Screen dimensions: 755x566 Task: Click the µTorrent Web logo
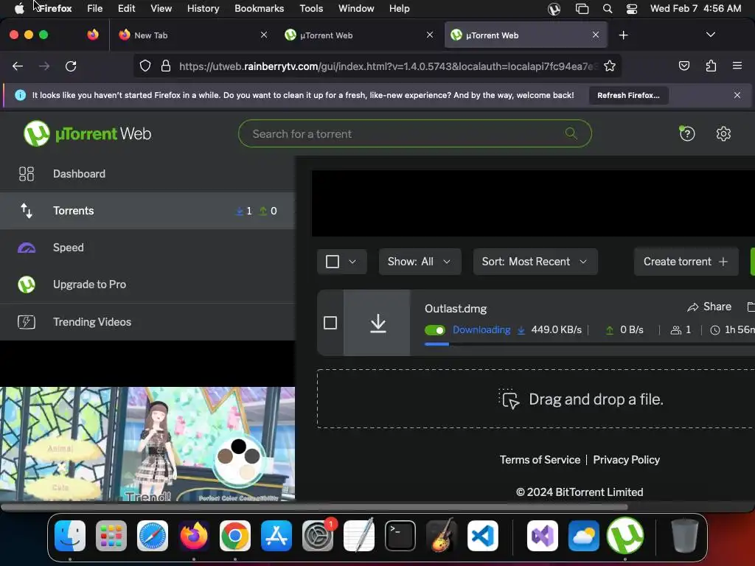coord(87,133)
